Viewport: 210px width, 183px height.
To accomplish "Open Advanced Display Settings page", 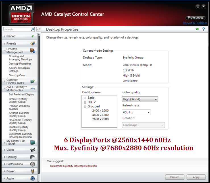I will coord(19,70).
